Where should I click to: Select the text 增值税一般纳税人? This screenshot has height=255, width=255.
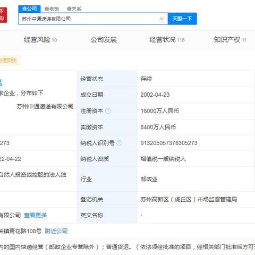point(163,159)
